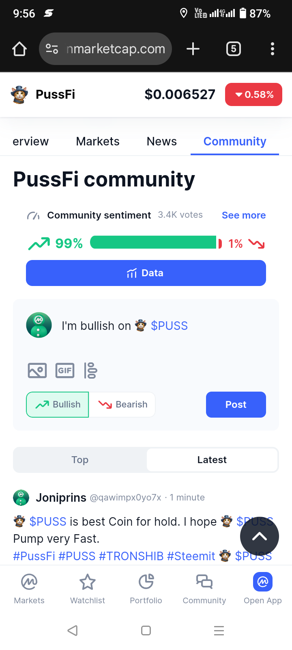
Task: Open the Markets tab
Action: tap(98, 141)
